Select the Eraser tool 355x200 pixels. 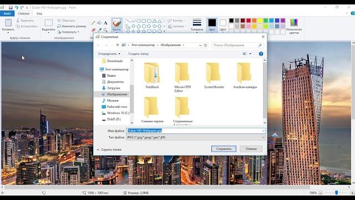click(93, 30)
